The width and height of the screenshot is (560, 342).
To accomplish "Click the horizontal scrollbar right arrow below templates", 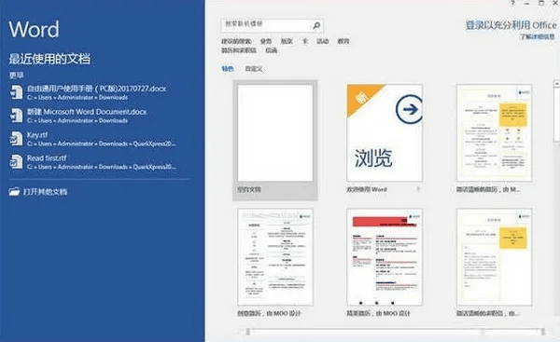I will point(543,332).
